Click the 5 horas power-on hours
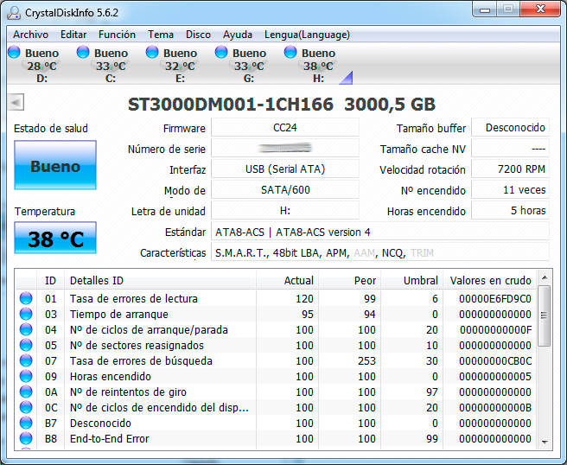567x465 pixels. click(x=510, y=211)
